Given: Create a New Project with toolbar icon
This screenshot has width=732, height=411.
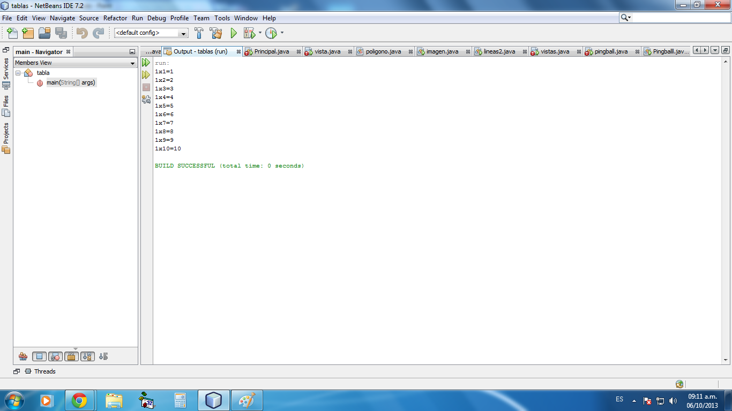Looking at the screenshot, I should tap(27, 33).
